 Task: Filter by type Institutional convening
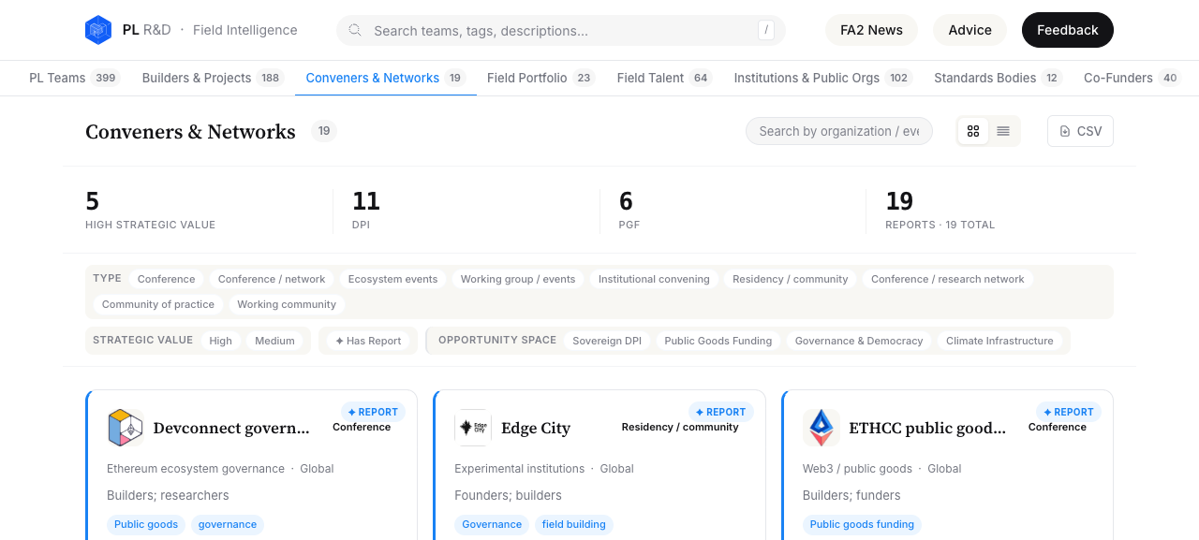tap(654, 279)
